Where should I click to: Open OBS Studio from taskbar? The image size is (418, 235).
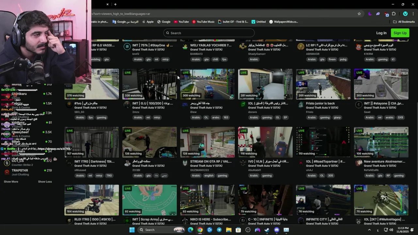[x=248, y=230]
